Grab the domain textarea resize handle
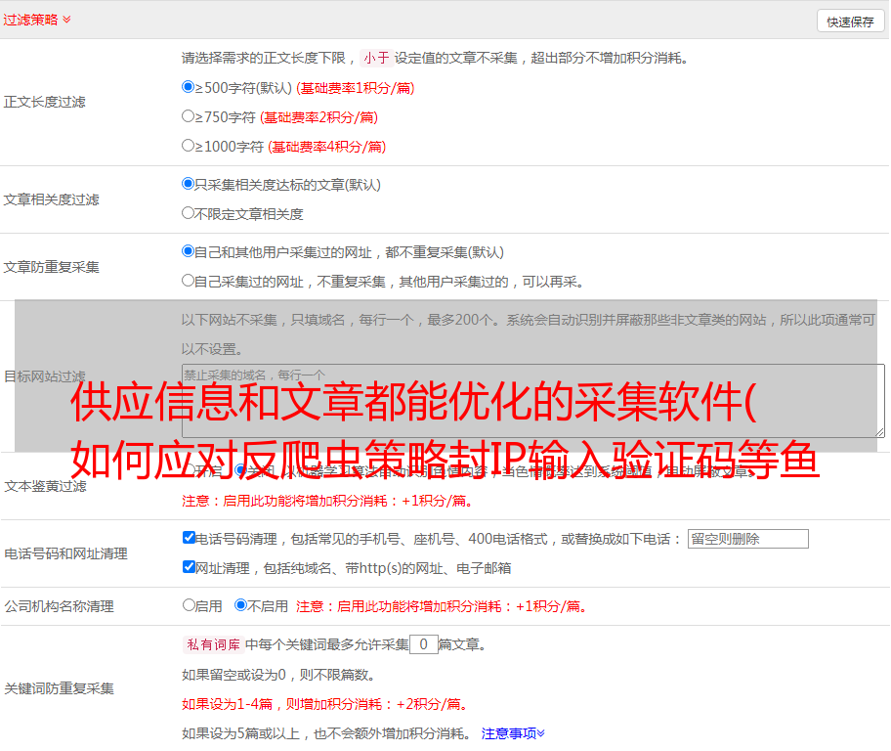 point(879,431)
